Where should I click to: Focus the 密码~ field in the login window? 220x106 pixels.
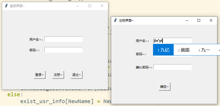click(x=64, y=50)
